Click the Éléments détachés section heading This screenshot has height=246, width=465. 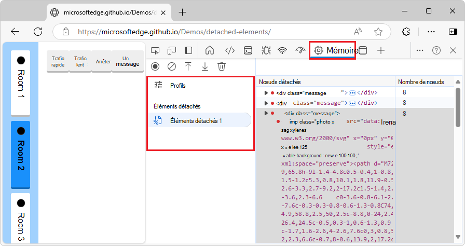click(x=177, y=106)
